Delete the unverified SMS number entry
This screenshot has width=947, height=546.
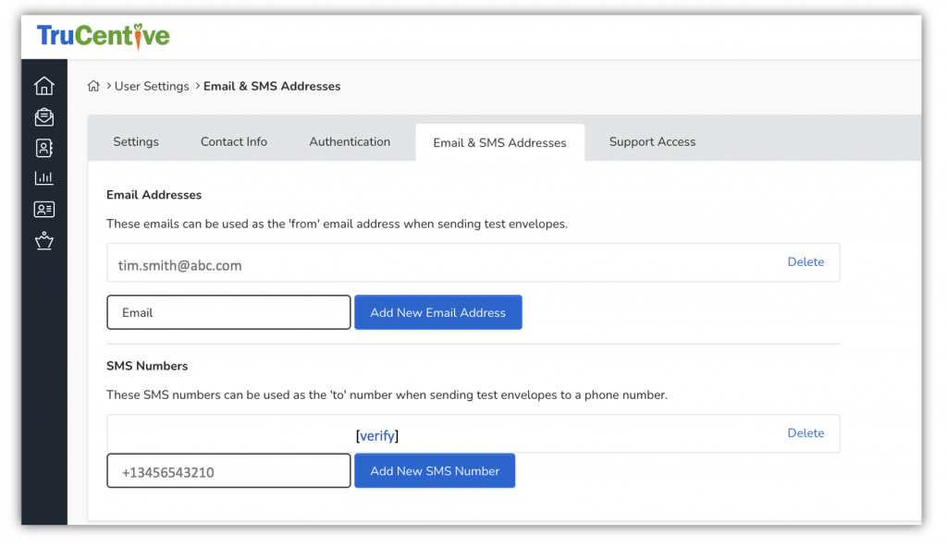(x=806, y=433)
